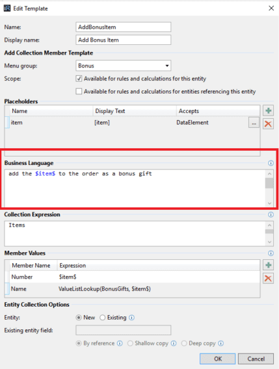The width and height of the screenshot is (279, 369).
Task: Add a new placeholder with green plus
Action: [x=268, y=110]
